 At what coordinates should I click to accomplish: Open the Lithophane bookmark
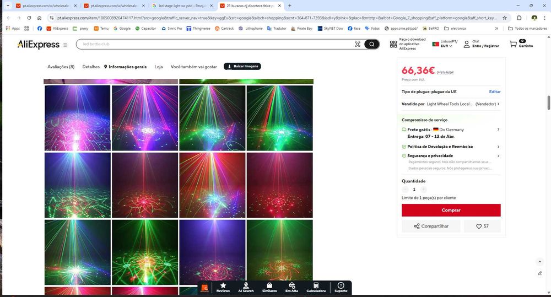[x=251, y=29]
